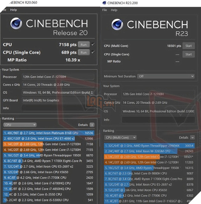Screen dimensions: 201x204
Task: Click the OS field in Cinebench R23
Action: (x=158, y=111)
